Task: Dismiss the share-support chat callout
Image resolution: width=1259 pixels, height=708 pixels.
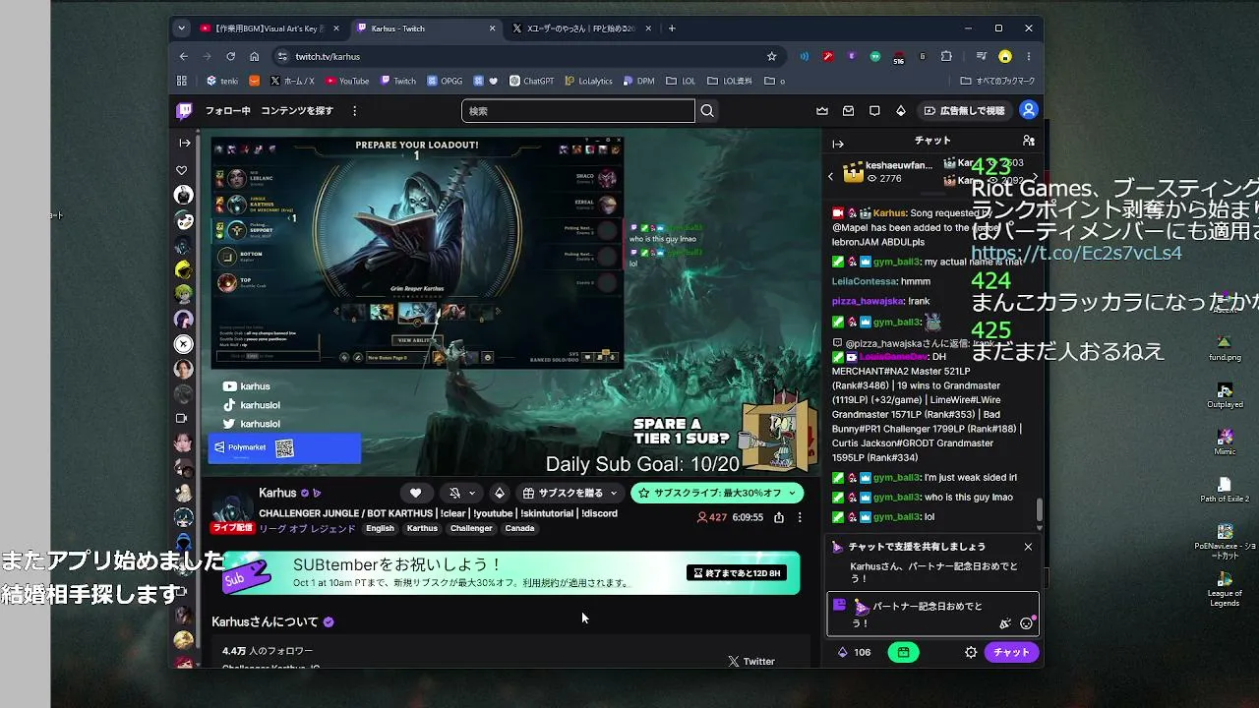Action: [x=1028, y=547]
